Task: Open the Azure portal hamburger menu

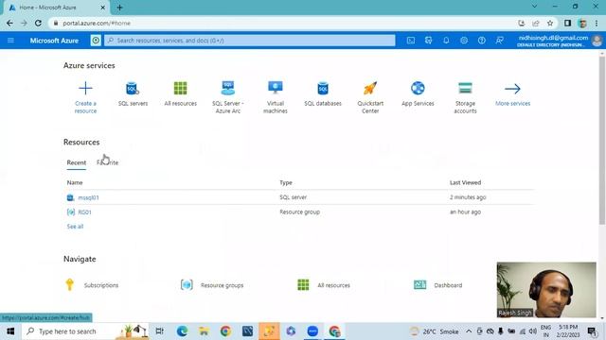Action: 10,40
